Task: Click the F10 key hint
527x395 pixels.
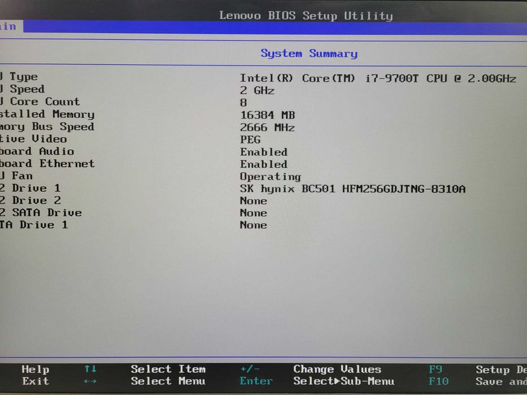Action: click(x=439, y=381)
